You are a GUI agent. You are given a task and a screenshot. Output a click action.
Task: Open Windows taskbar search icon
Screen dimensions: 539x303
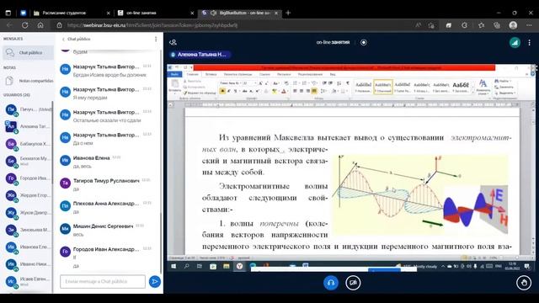click(187, 266)
